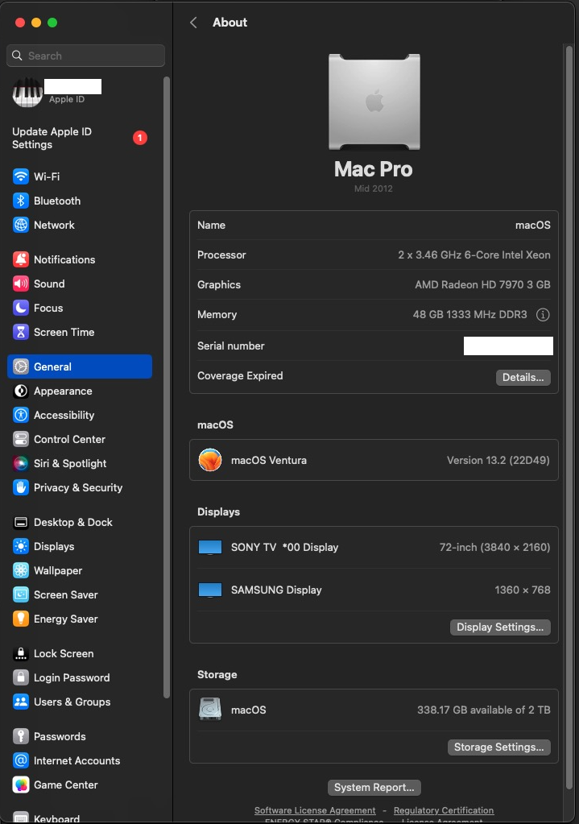Select the Accessibility icon
The width and height of the screenshot is (579, 824).
(x=20, y=415)
